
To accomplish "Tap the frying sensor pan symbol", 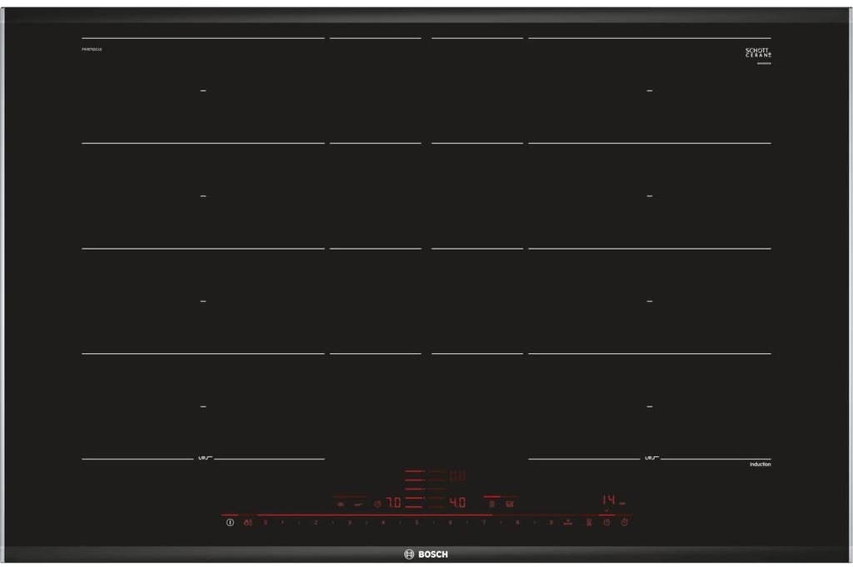I will pyautogui.click(x=358, y=505).
